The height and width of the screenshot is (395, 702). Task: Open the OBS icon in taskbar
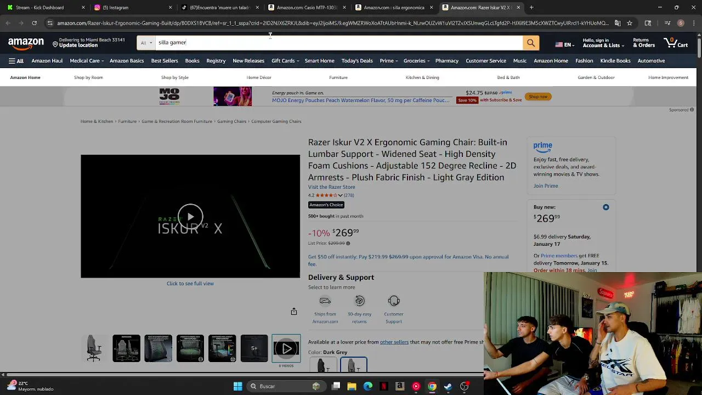click(464, 386)
